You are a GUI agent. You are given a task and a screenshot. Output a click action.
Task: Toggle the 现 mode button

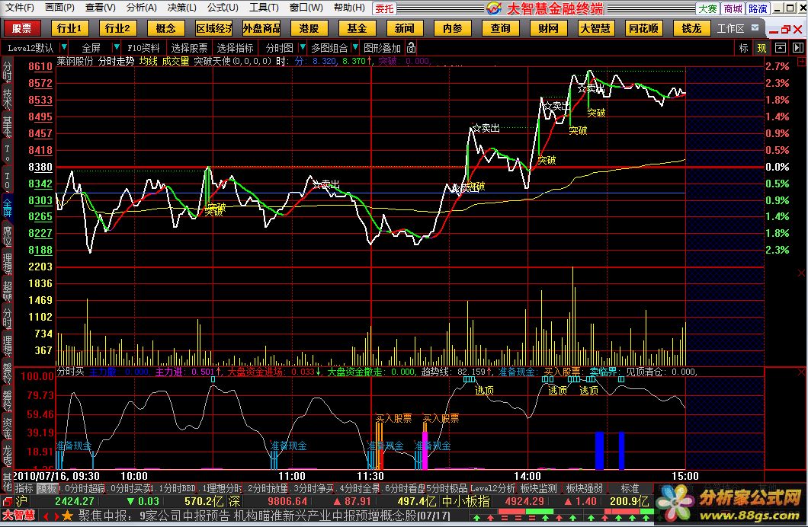coord(762,48)
